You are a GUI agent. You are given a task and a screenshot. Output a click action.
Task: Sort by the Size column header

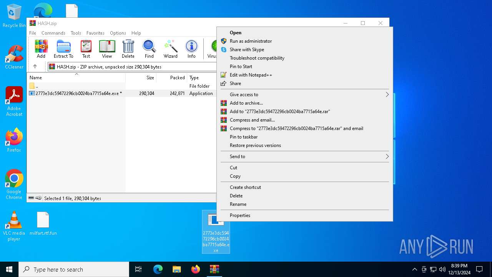coord(141,78)
